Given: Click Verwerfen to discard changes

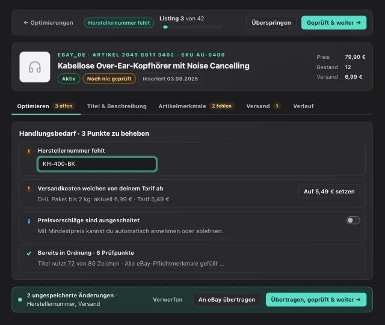Looking at the screenshot, I should pyautogui.click(x=168, y=300).
